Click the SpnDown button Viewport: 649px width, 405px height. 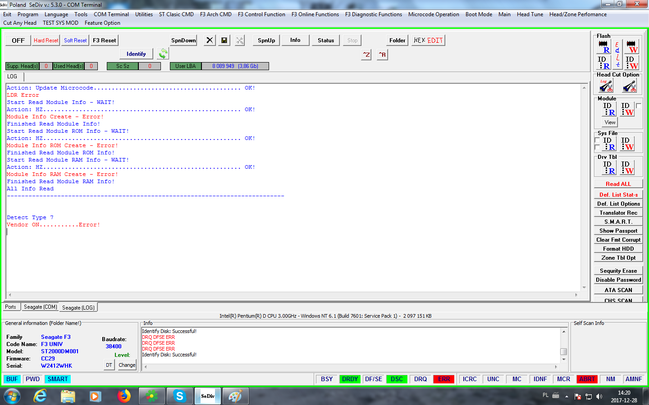click(183, 40)
